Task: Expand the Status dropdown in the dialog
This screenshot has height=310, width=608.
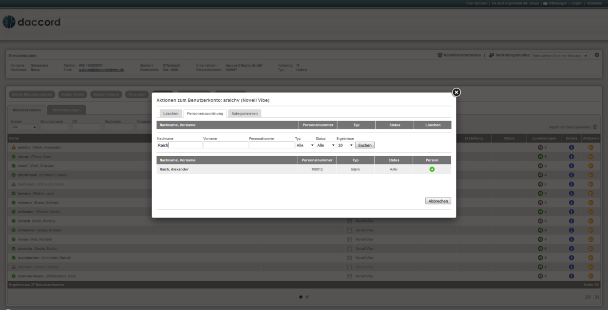Action: [x=325, y=145]
